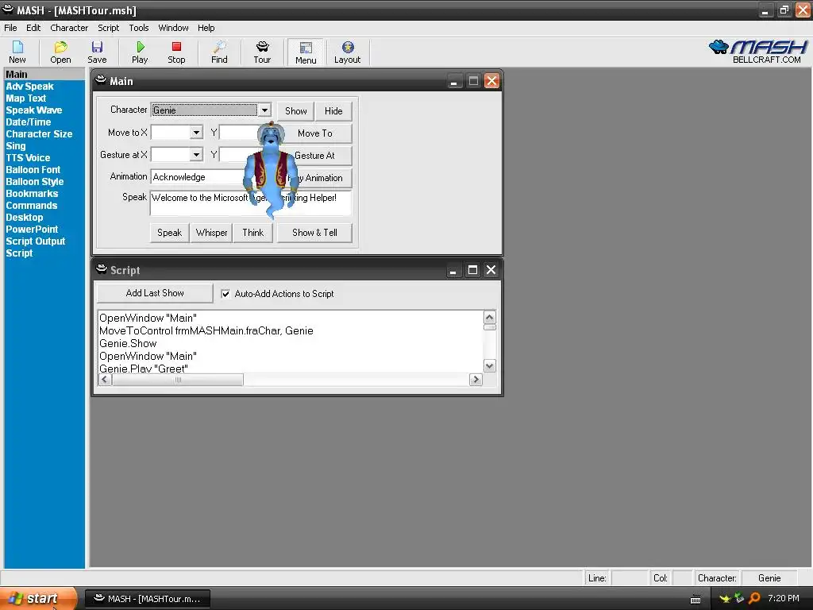Open the Find tool
The height and width of the screenshot is (610, 813).
pyautogui.click(x=219, y=52)
